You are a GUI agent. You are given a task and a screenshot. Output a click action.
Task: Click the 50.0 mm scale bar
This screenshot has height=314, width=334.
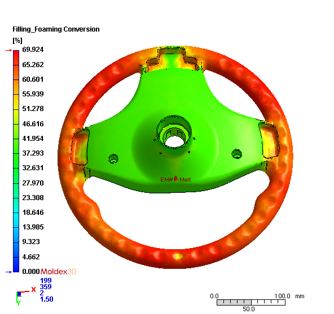(x=251, y=302)
